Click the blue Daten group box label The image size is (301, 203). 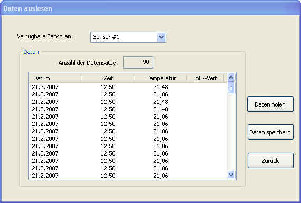point(31,52)
